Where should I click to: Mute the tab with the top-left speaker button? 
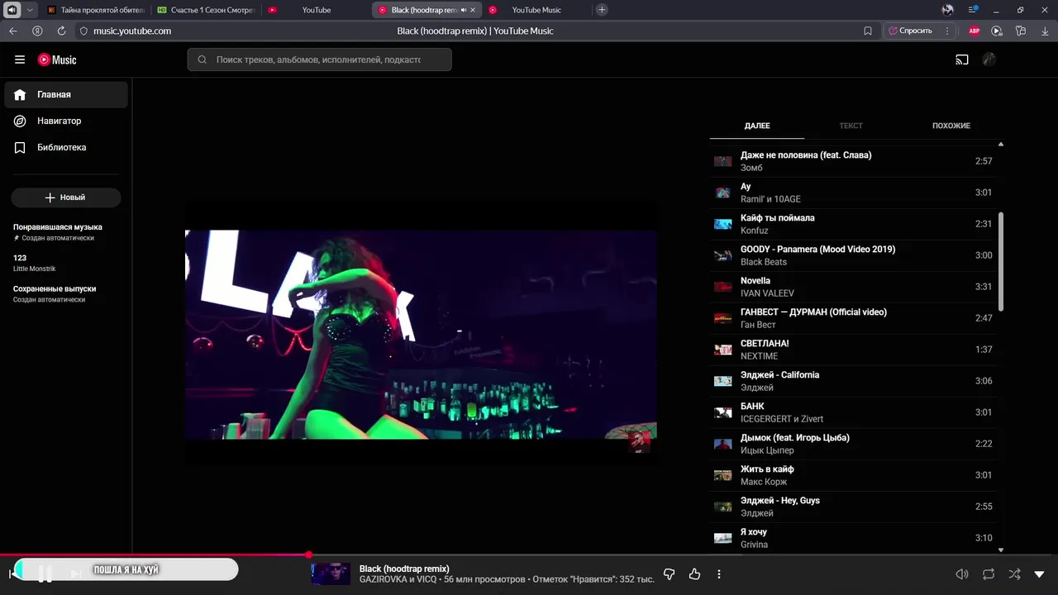click(x=12, y=10)
